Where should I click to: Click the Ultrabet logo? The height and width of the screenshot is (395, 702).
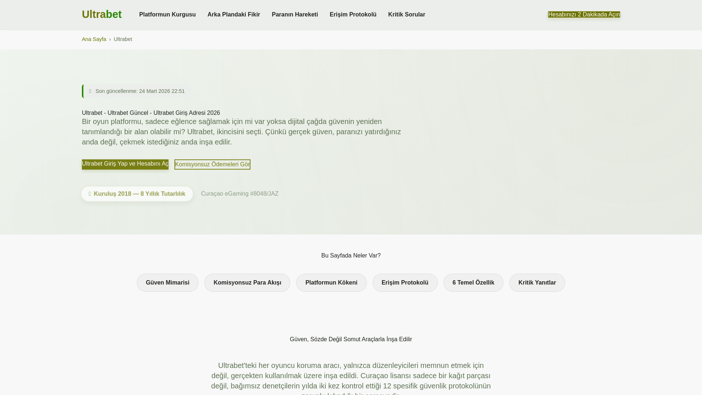click(x=102, y=14)
